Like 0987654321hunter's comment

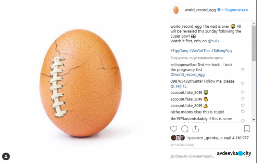(243, 83)
